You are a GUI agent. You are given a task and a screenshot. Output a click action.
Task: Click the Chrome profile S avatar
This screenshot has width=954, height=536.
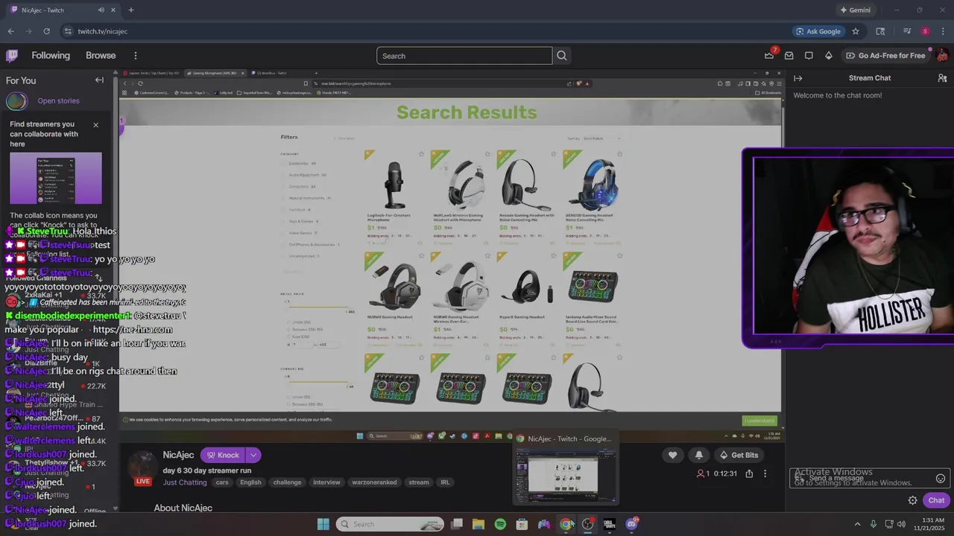925,31
